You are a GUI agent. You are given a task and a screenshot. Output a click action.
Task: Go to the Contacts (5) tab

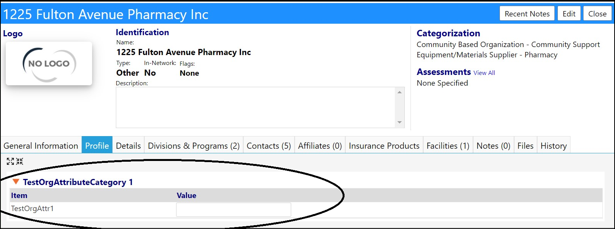coord(269,146)
